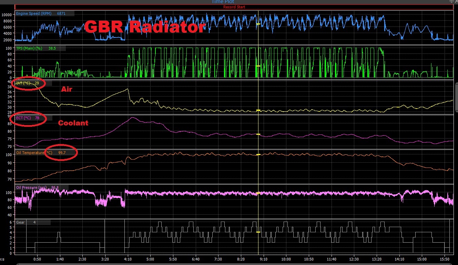Click the ECT value 78
The height and width of the screenshot is (265, 458).
point(37,118)
